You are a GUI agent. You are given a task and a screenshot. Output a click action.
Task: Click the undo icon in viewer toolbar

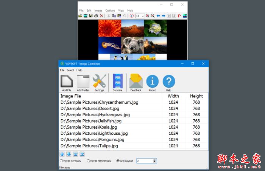[125, 16]
